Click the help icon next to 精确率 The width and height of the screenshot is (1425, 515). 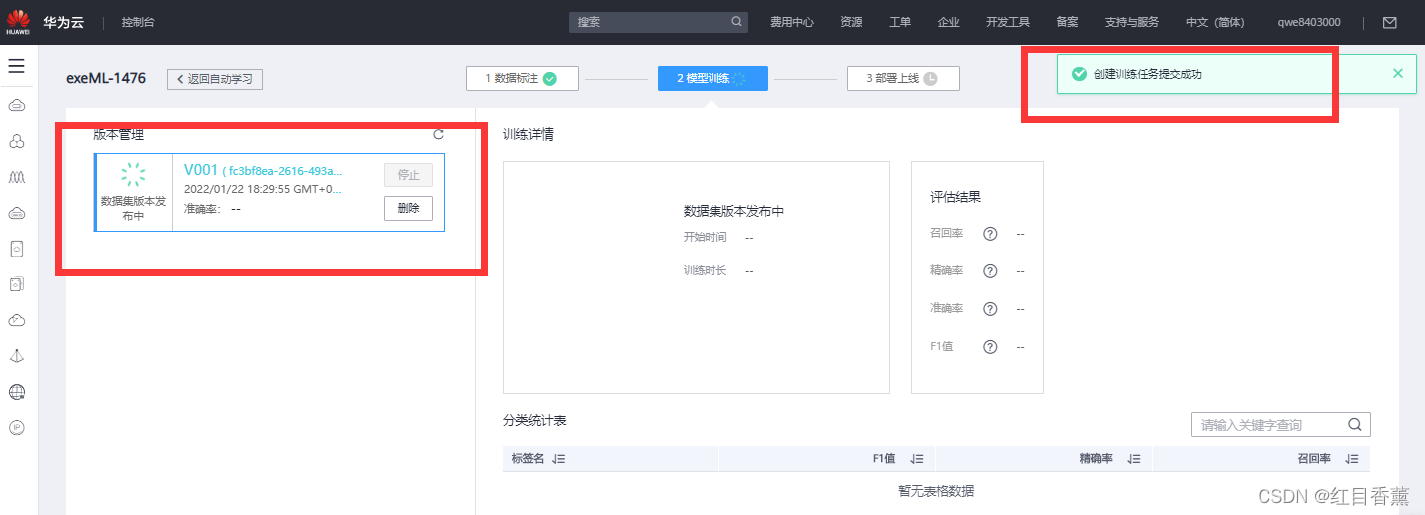(x=990, y=271)
